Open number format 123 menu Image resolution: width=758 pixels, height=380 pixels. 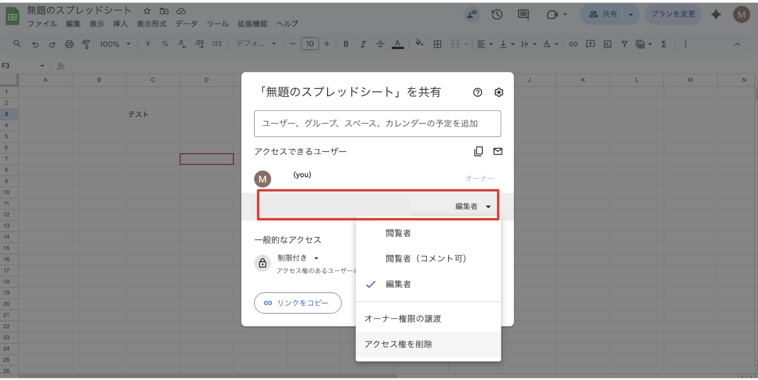217,44
